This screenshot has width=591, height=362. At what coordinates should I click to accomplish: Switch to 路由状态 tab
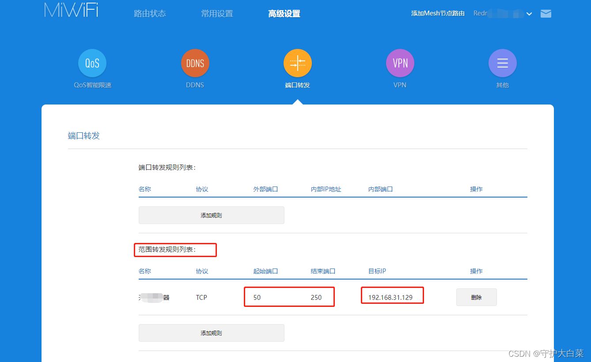click(150, 14)
